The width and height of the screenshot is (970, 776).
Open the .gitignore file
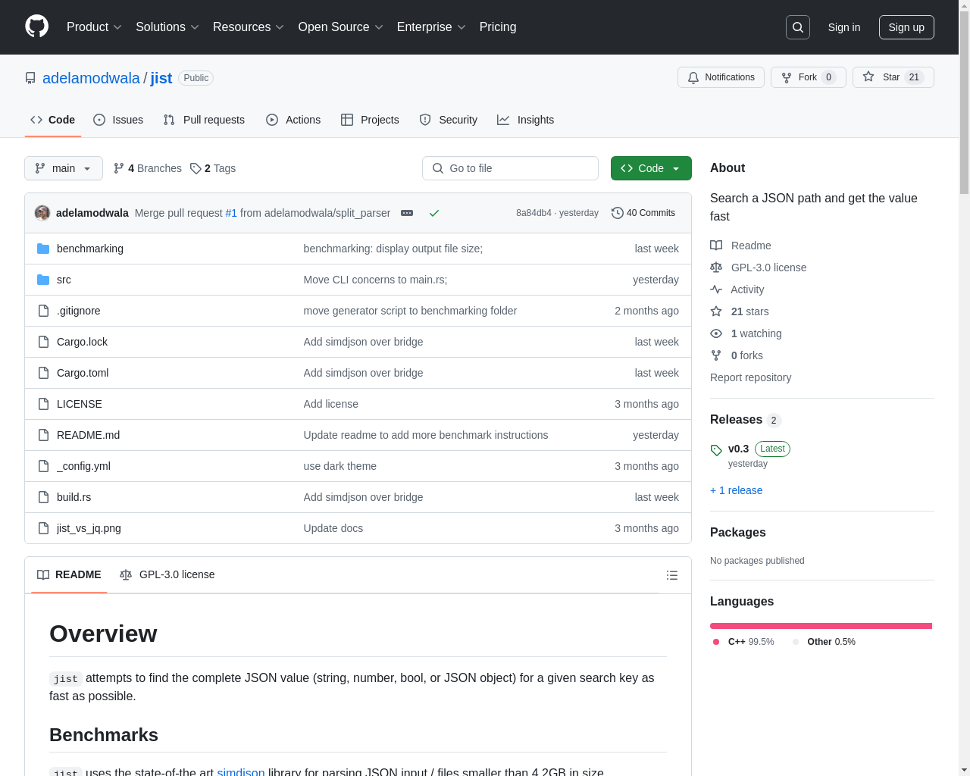79,311
